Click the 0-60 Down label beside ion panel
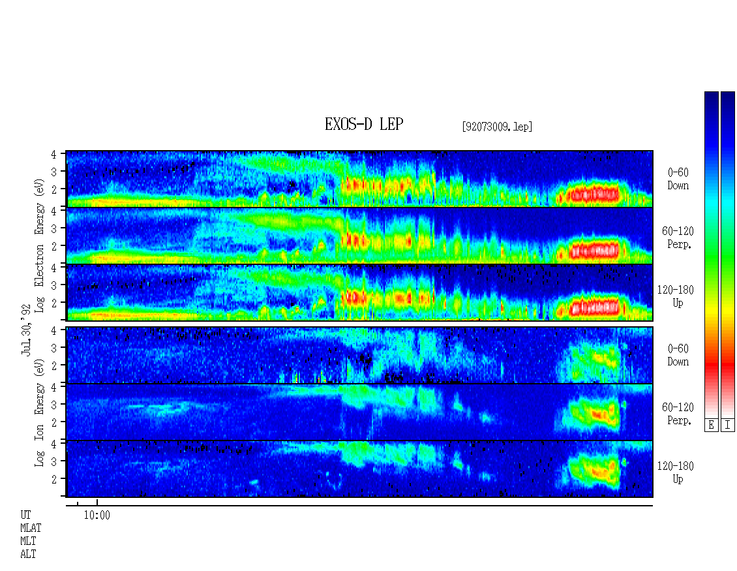This screenshot has height=571, width=737. [678, 355]
